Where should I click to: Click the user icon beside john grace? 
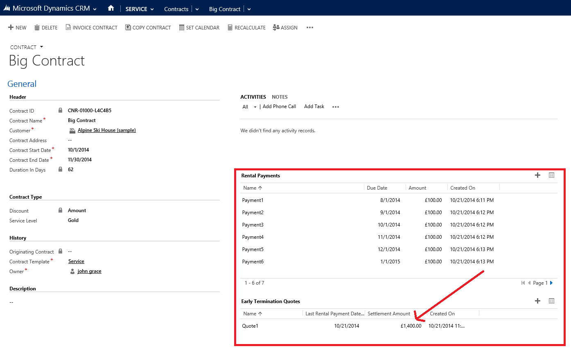[72, 271]
